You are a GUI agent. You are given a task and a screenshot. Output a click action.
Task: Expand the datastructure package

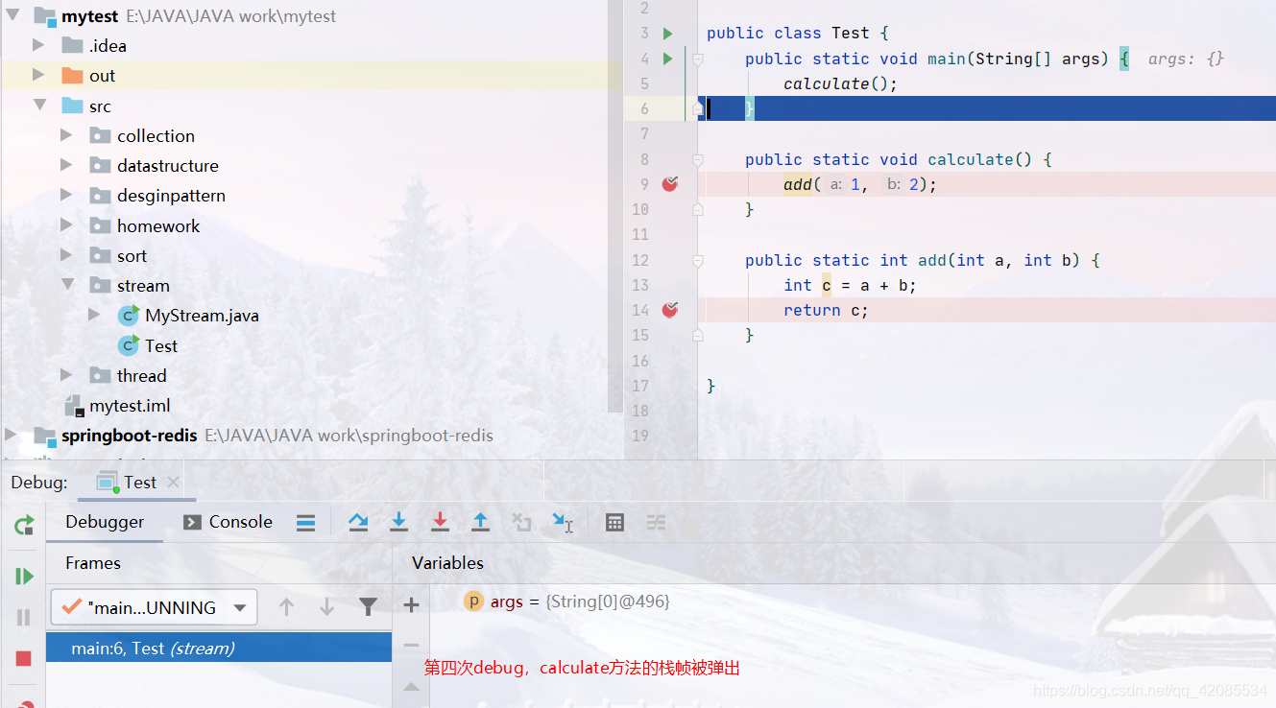coord(66,165)
